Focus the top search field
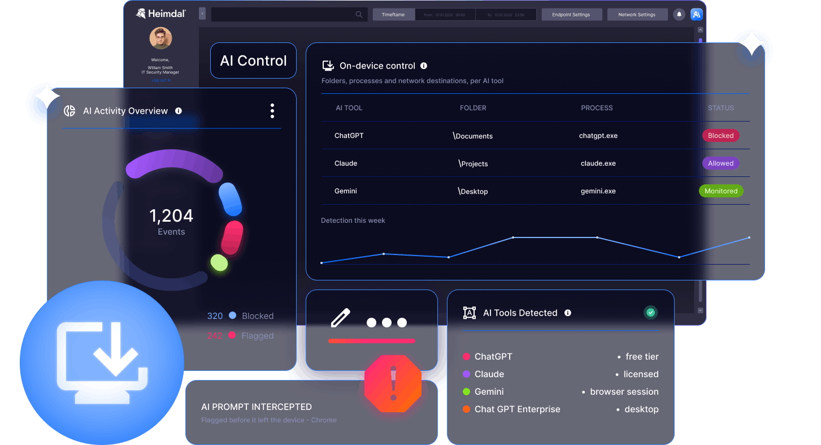The width and height of the screenshot is (821, 445). pos(289,15)
